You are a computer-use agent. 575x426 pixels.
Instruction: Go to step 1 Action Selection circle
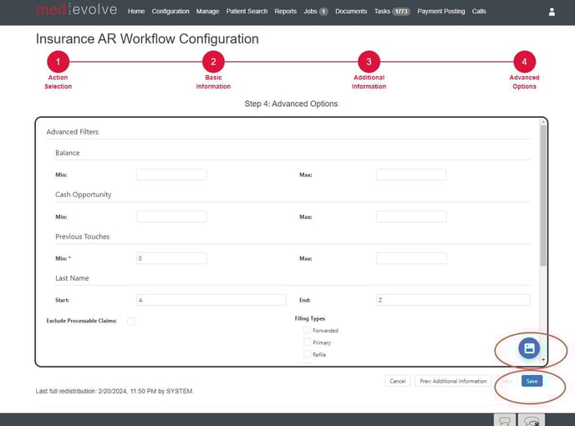[58, 62]
